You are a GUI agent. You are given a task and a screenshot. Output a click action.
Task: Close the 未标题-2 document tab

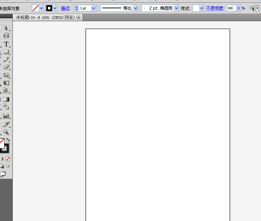pos(79,18)
